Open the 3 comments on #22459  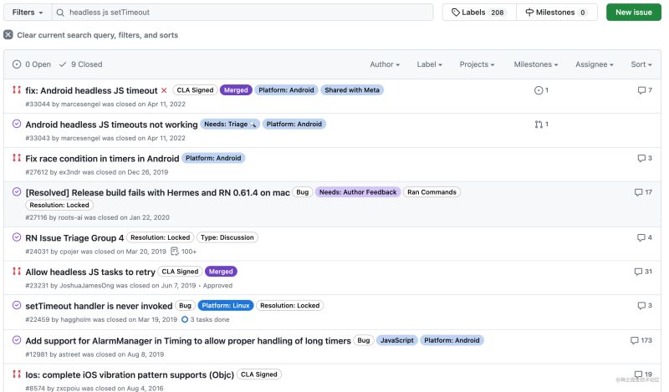[x=644, y=306]
